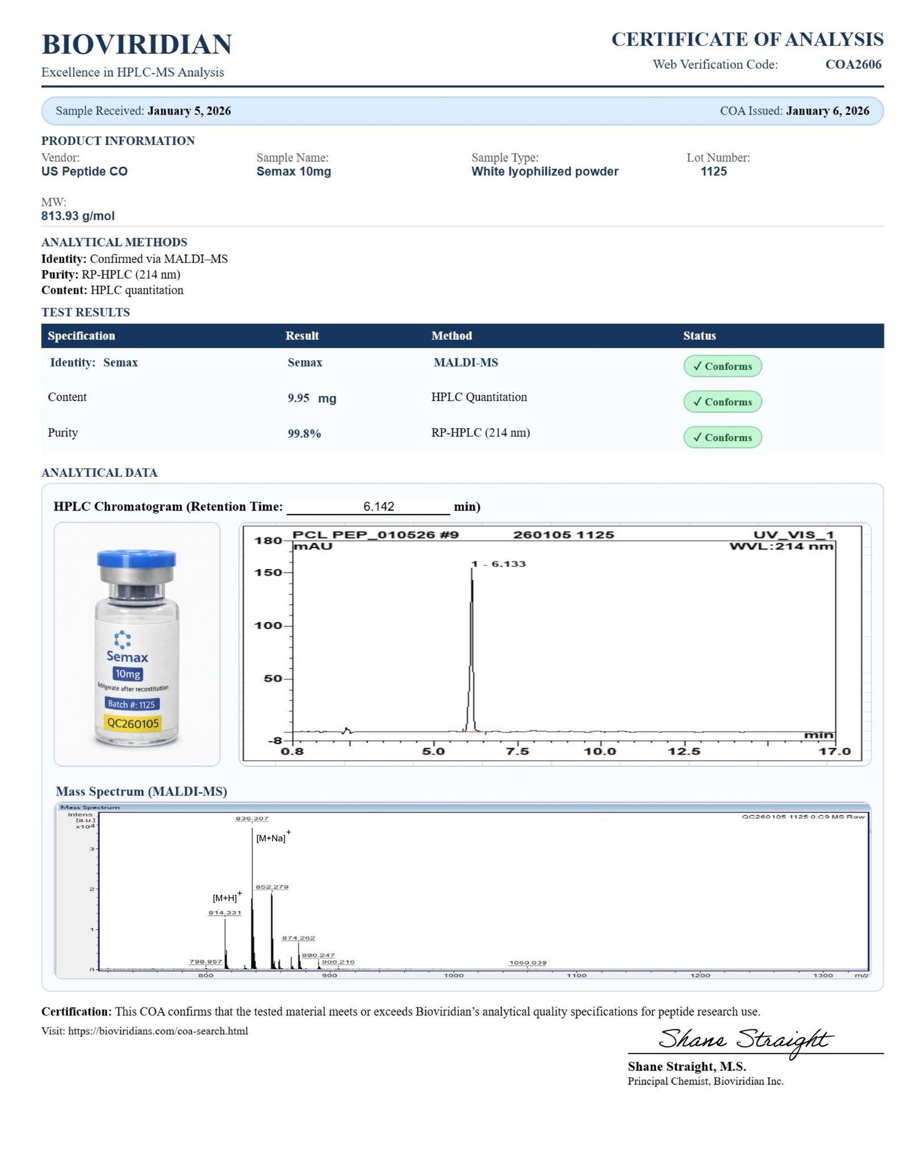Click the 99.8% purity result

[x=304, y=434]
